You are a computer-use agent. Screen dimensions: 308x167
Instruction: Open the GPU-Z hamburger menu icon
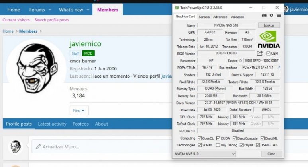(x=279, y=16)
